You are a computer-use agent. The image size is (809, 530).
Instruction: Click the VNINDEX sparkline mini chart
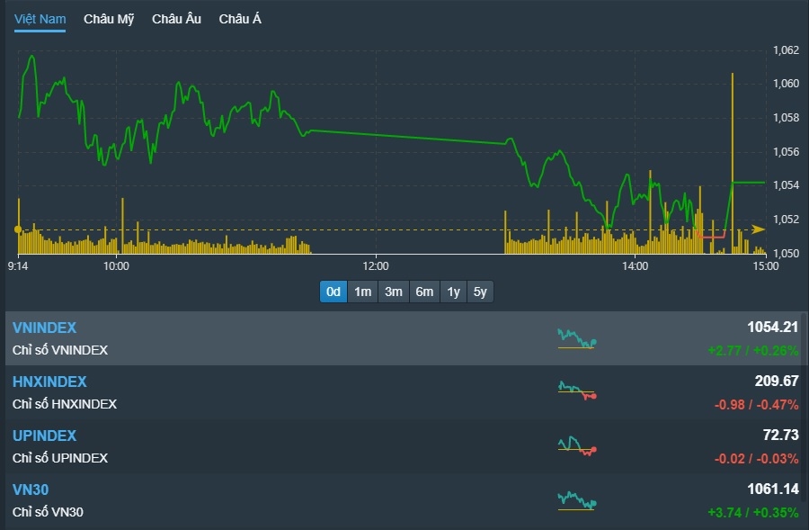coord(576,338)
